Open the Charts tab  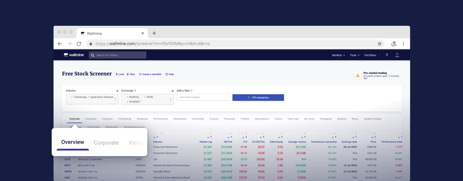pyautogui.click(x=278, y=119)
